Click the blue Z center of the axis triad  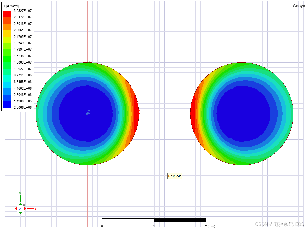click(20, 209)
